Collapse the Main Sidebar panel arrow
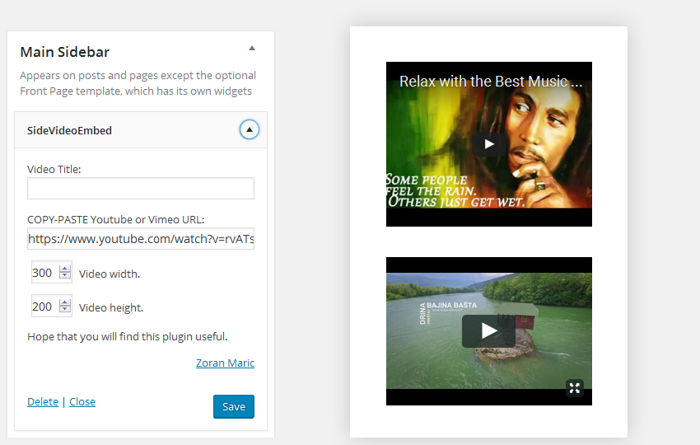The image size is (700, 445). pyautogui.click(x=252, y=49)
